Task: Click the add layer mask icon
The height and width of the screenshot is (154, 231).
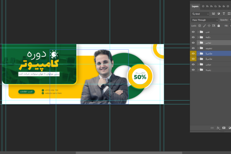Action: [224, 127]
